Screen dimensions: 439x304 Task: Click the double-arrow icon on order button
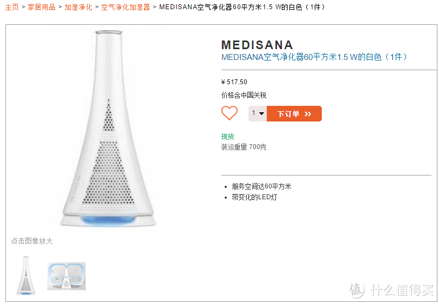pos(308,114)
